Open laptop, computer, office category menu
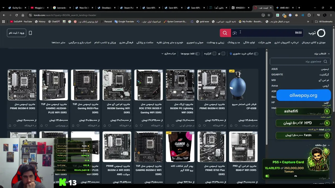The width and height of the screenshot is (335, 188). (286, 43)
